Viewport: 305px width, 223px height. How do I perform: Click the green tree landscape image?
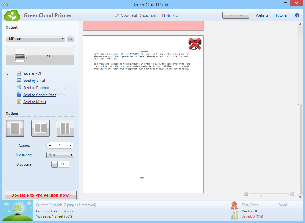[x=18, y=211]
